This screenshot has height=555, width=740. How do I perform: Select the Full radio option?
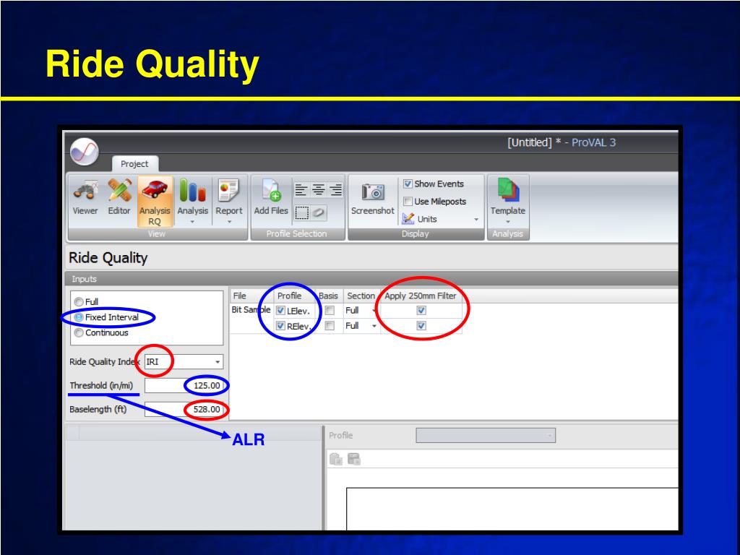[x=79, y=301]
